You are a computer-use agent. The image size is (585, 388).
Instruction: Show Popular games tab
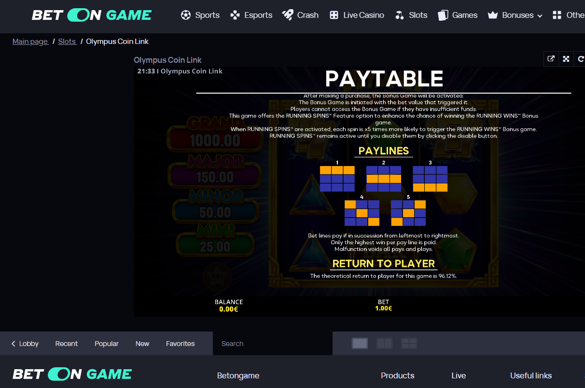tap(107, 344)
